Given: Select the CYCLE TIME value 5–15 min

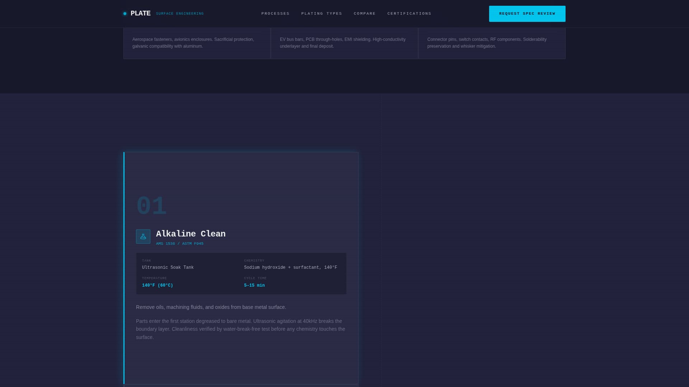Looking at the screenshot, I should coord(254,285).
